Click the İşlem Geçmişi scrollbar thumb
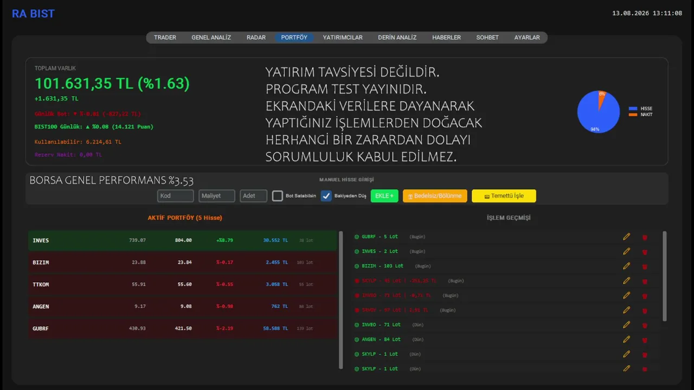The image size is (694, 390). [x=665, y=276]
